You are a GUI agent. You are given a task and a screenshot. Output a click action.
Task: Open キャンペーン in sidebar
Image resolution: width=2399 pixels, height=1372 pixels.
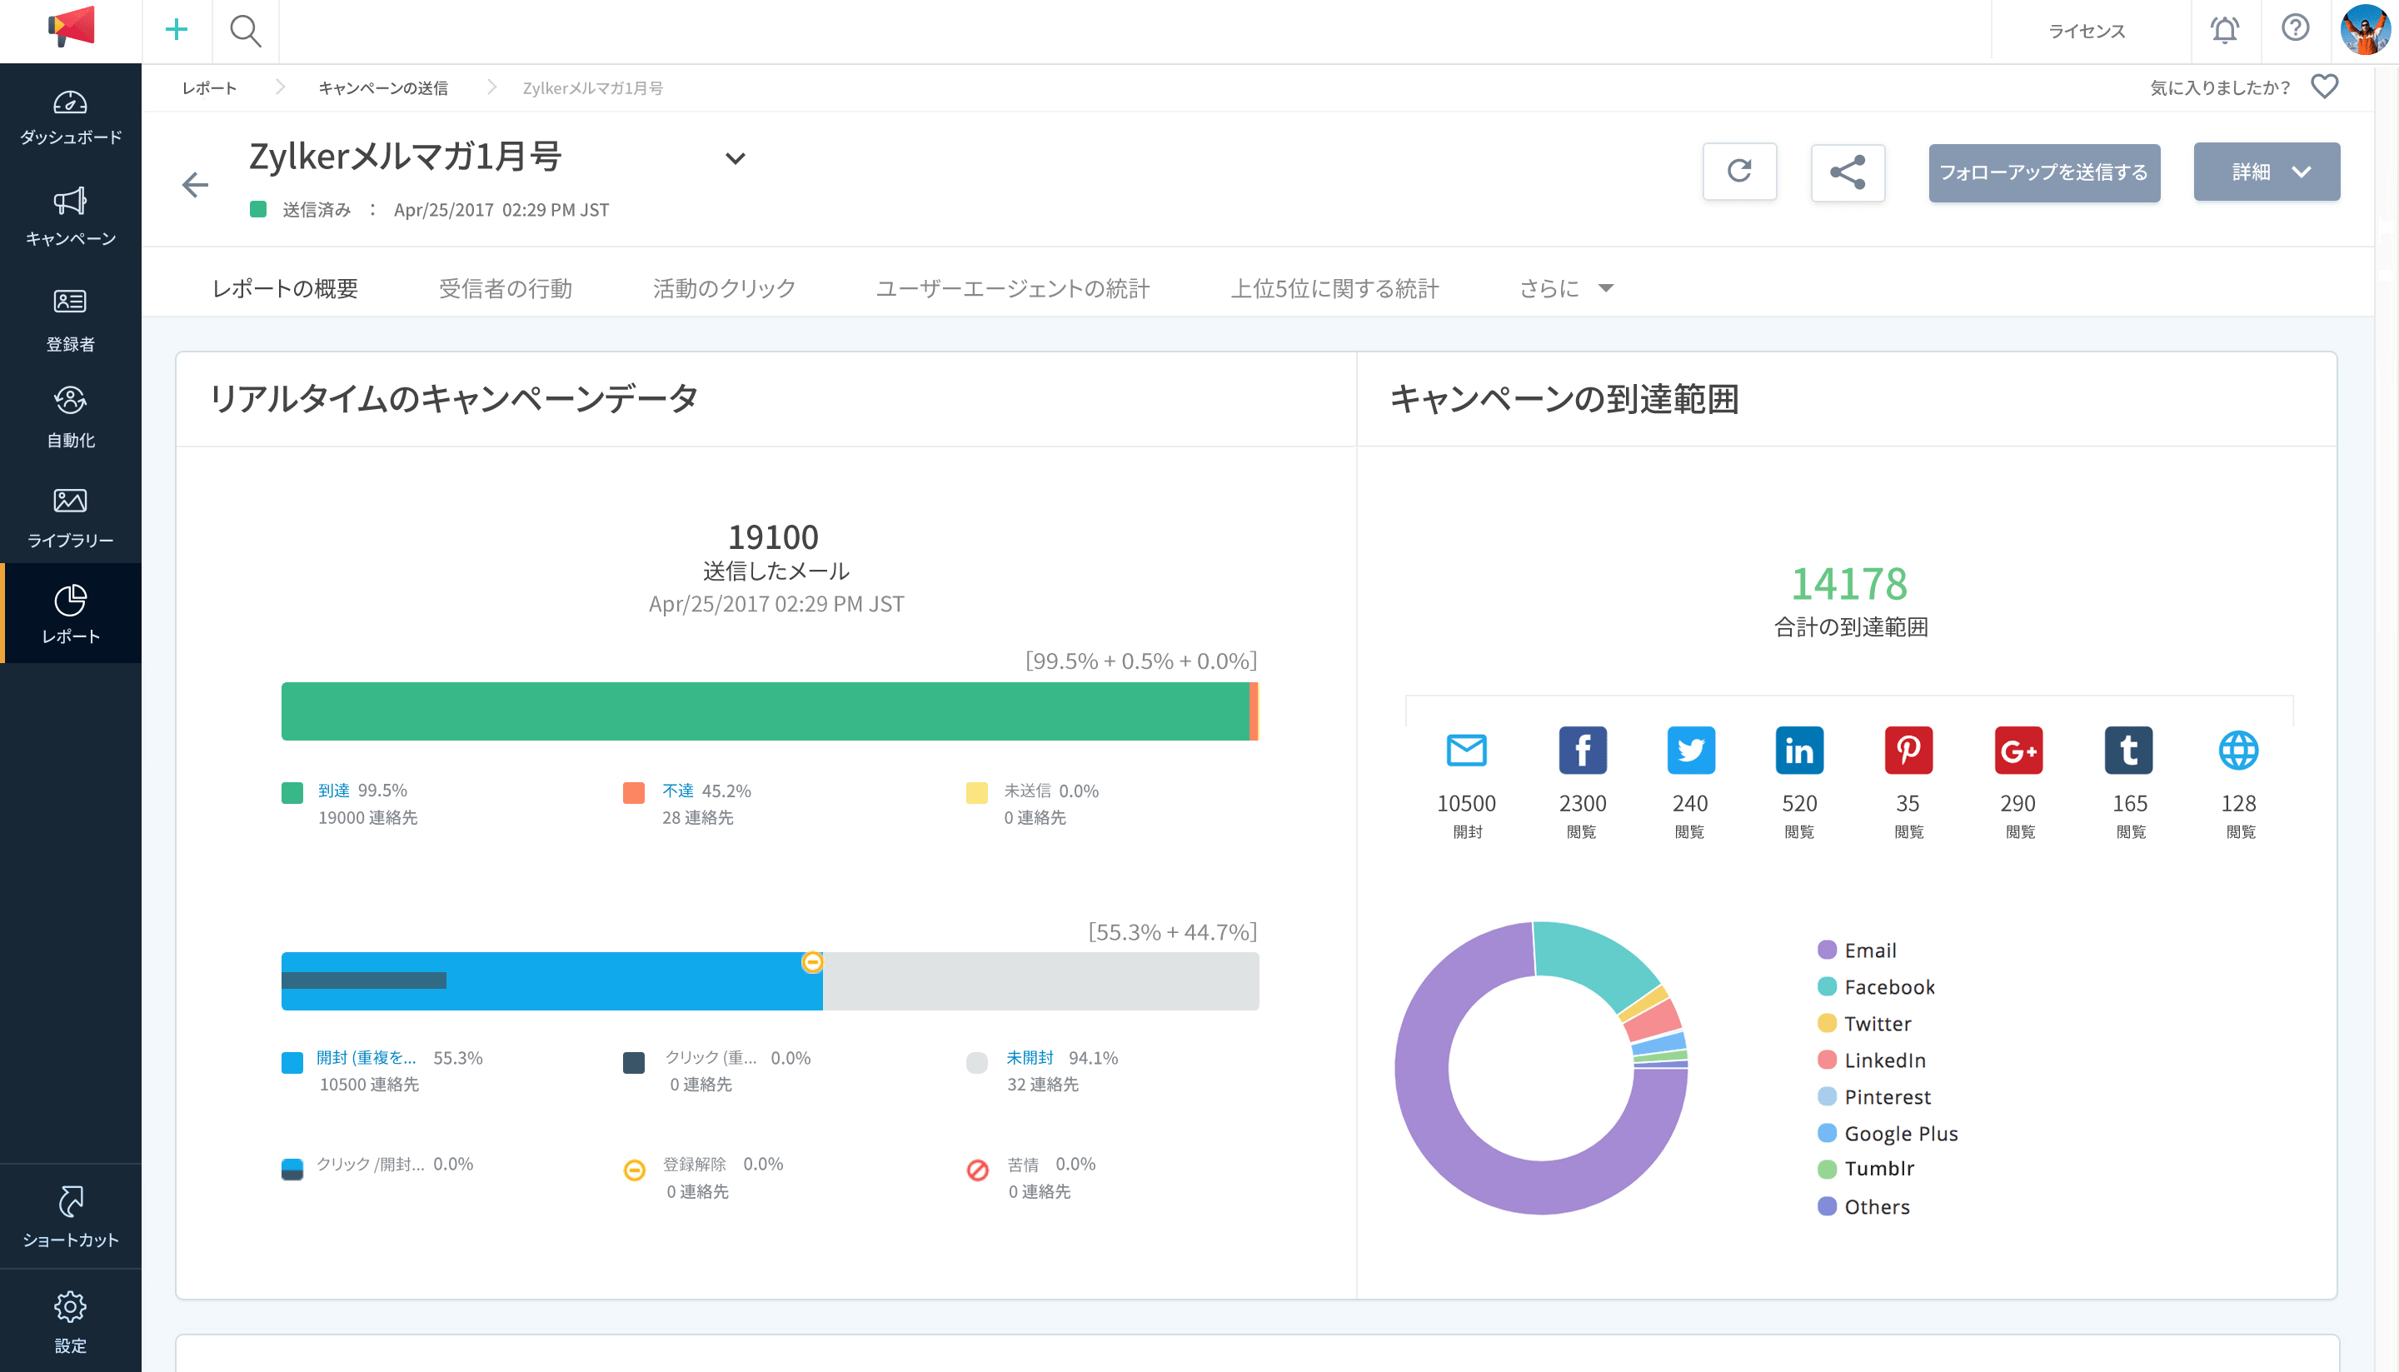click(71, 217)
